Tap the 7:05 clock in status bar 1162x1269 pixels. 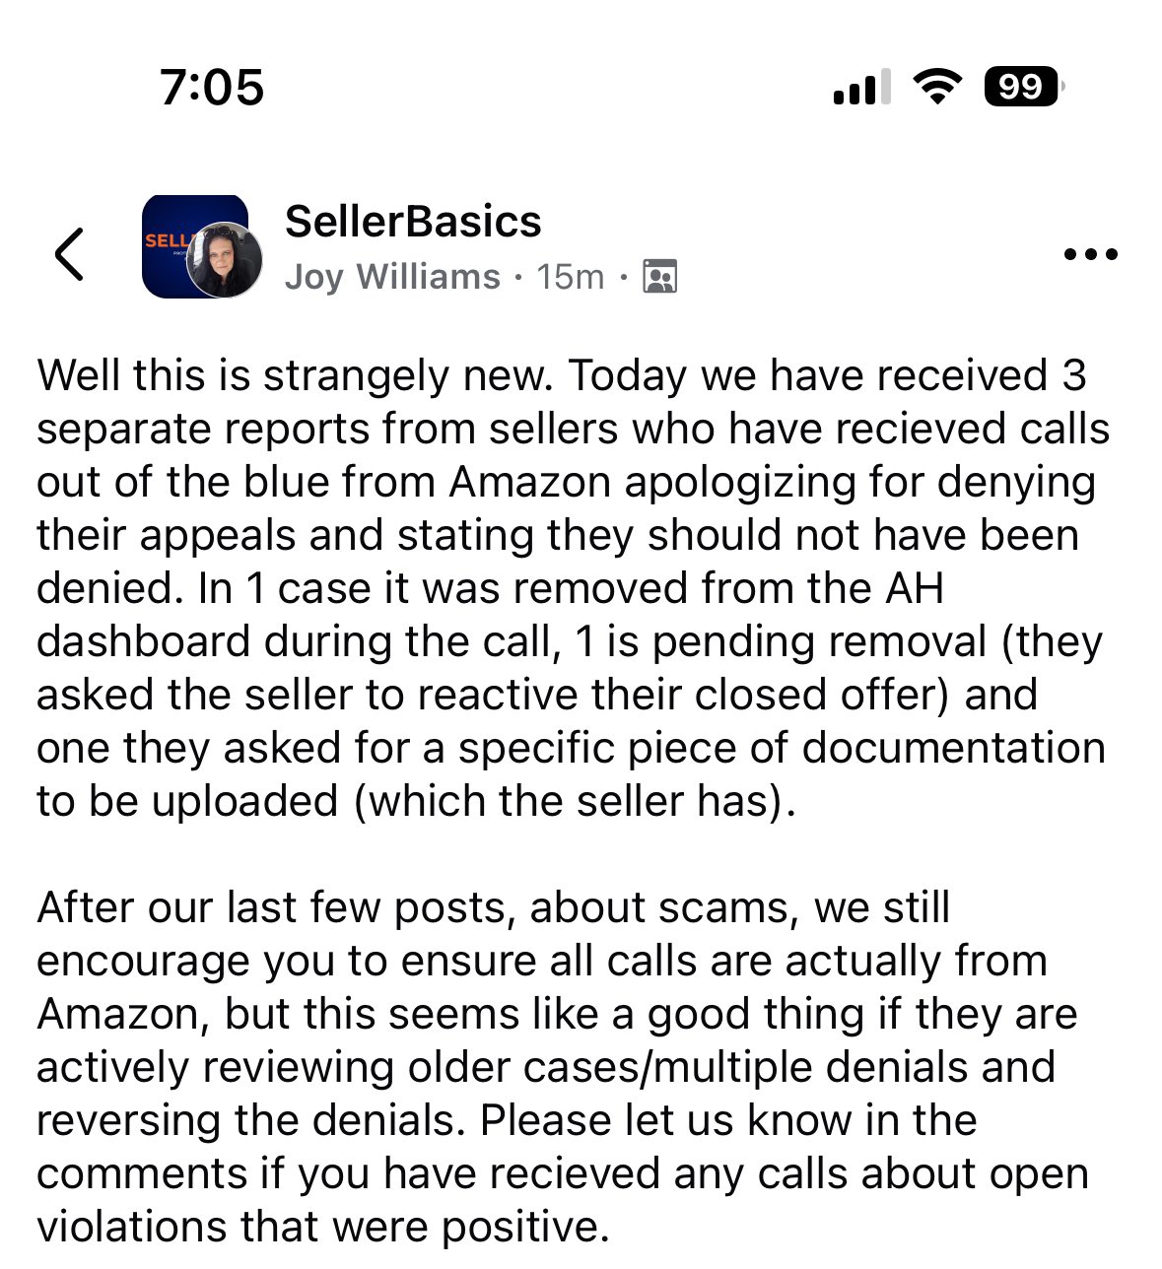pyautogui.click(x=212, y=87)
